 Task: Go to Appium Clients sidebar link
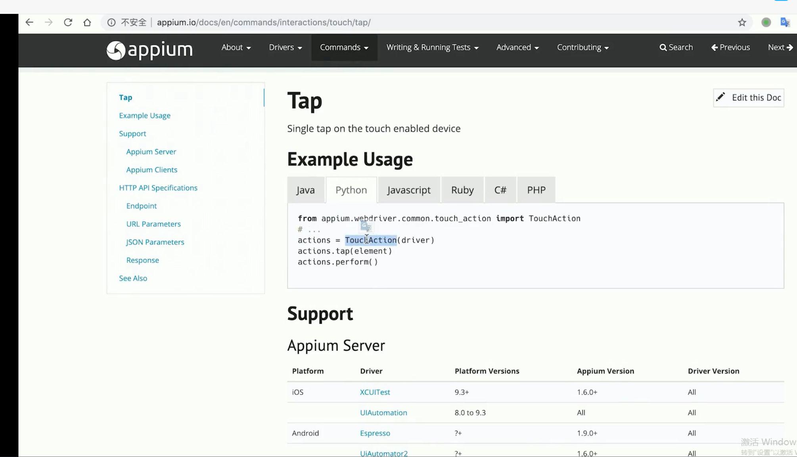(152, 170)
